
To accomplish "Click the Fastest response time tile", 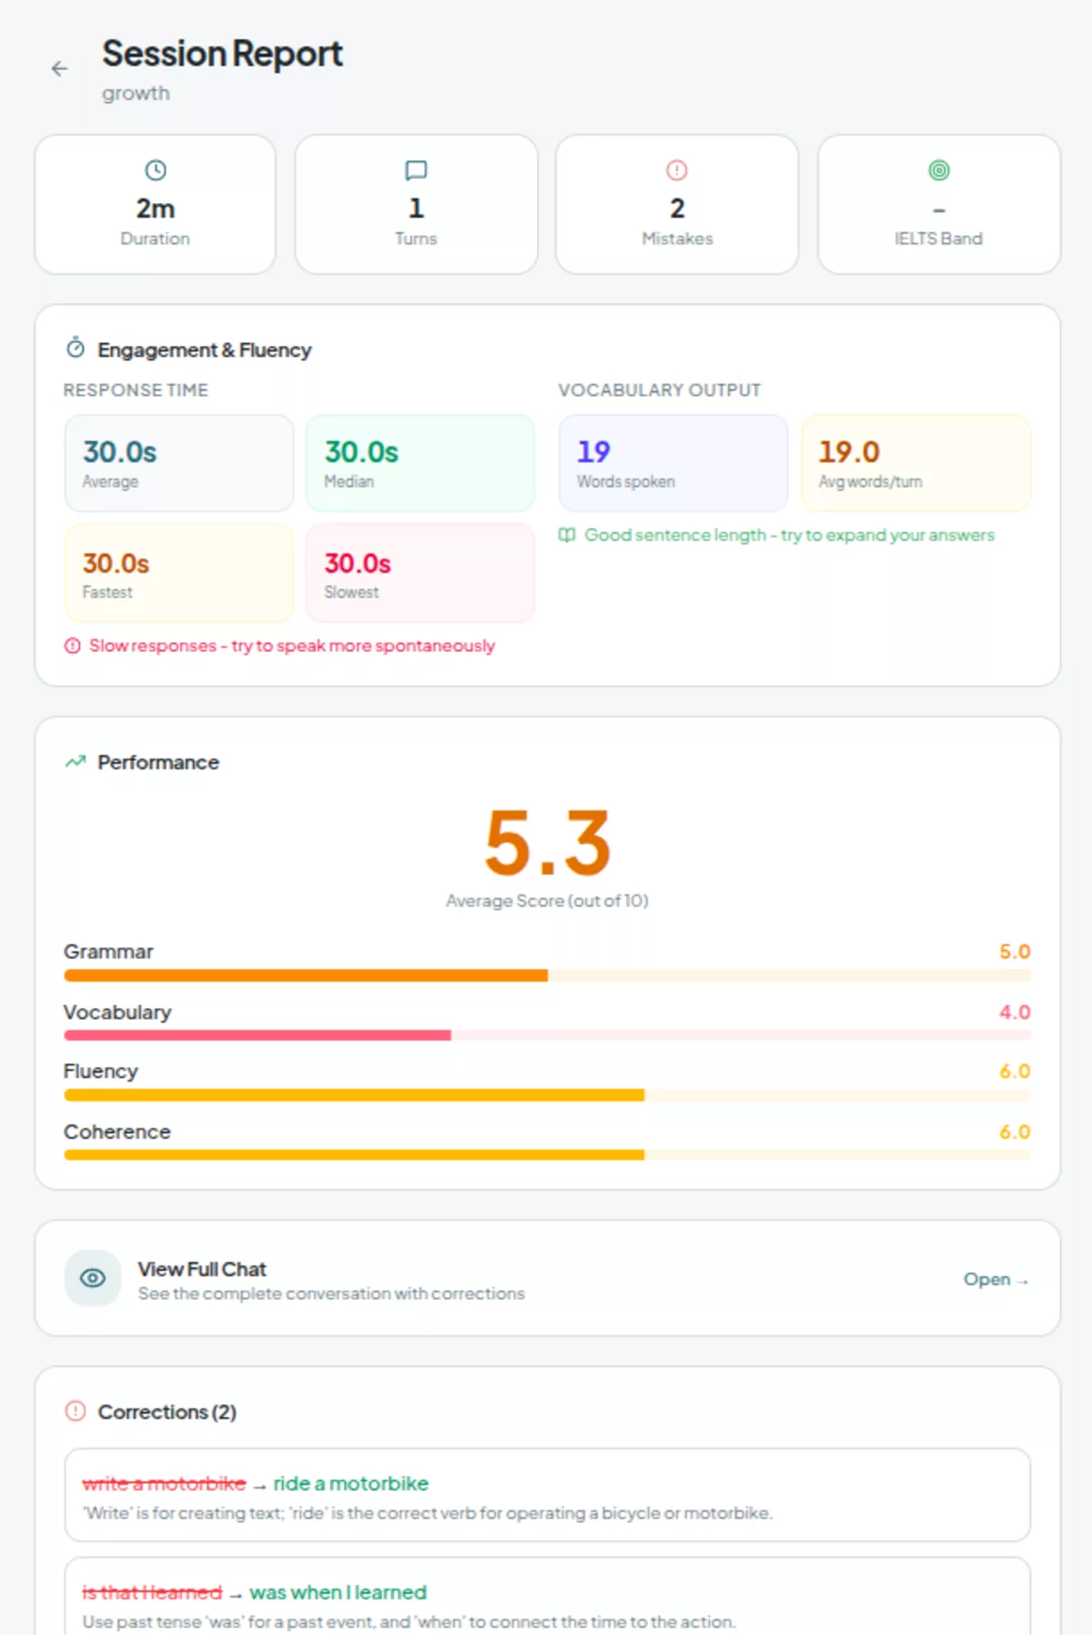I will click(179, 574).
